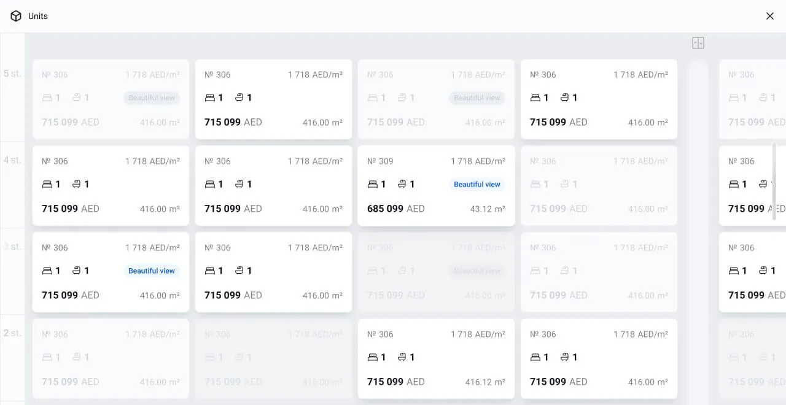
Task: Click the 685 099 AED price text
Action: tap(395, 209)
